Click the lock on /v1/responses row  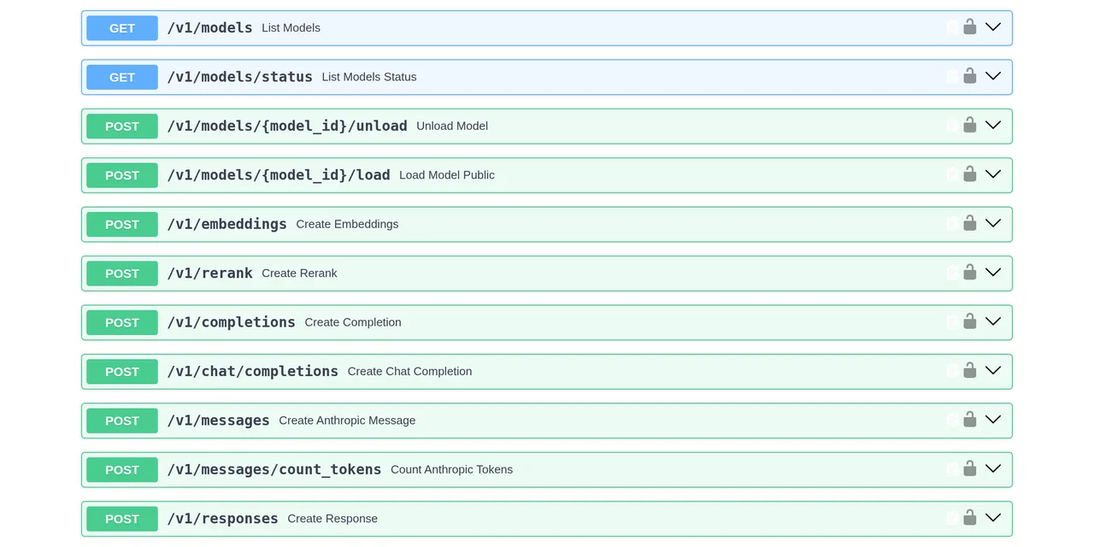pos(969,518)
